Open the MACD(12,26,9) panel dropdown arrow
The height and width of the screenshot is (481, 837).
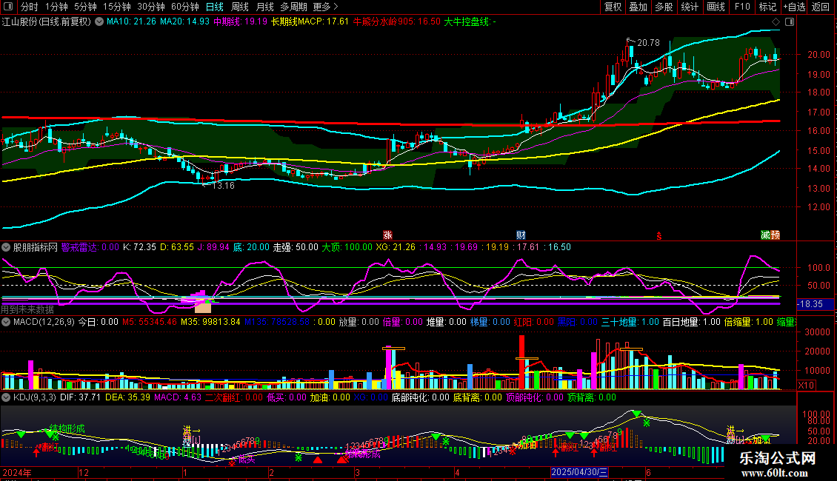(x=6, y=322)
